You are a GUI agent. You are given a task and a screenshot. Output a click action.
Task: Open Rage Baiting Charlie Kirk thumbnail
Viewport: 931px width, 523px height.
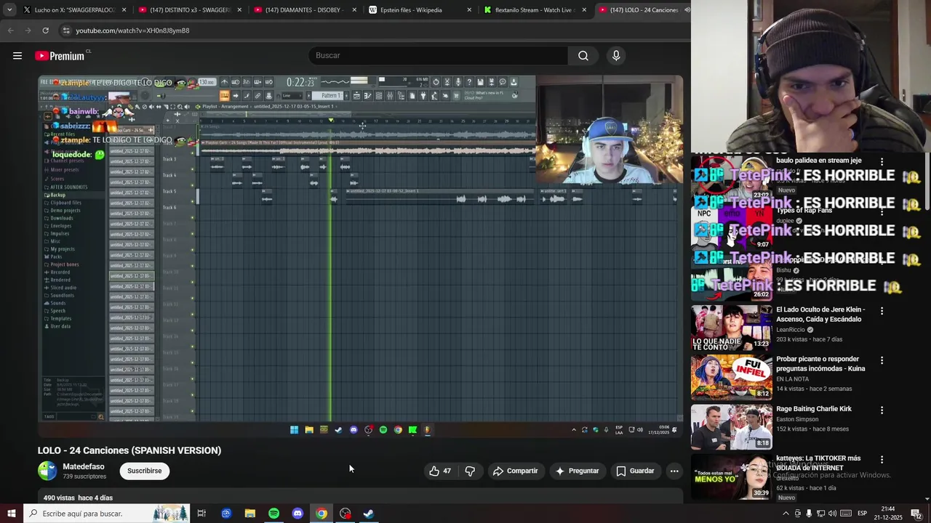(x=731, y=426)
